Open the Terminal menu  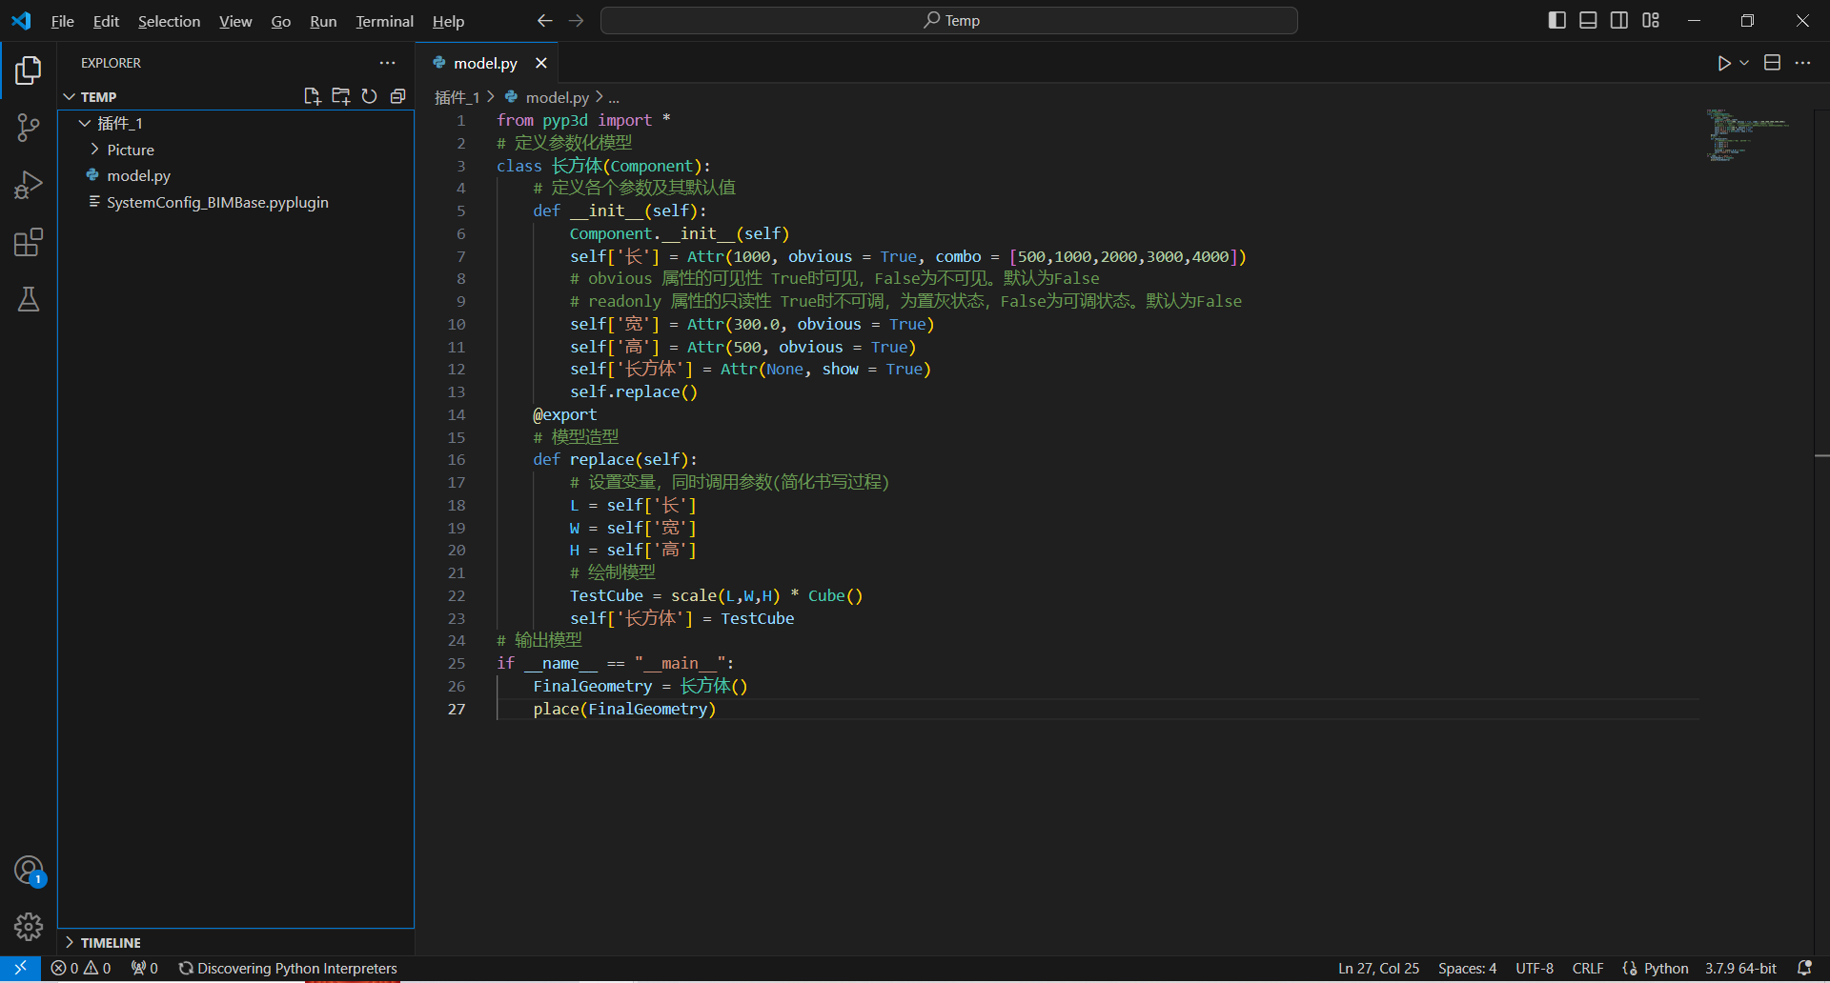point(384,21)
